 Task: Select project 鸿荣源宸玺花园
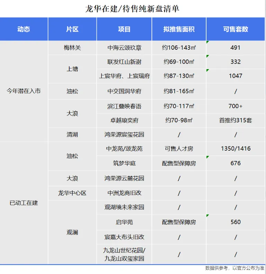[x=124, y=134]
